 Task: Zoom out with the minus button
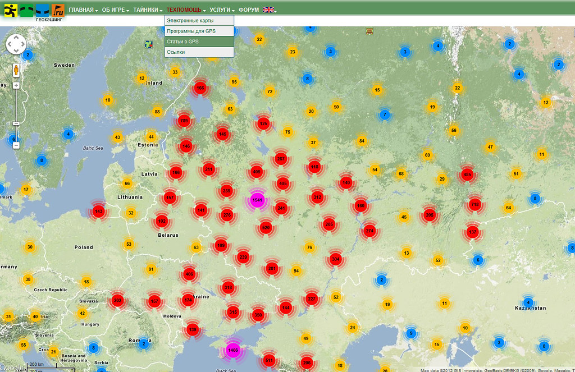pyautogui.click(x=16, y=145)
